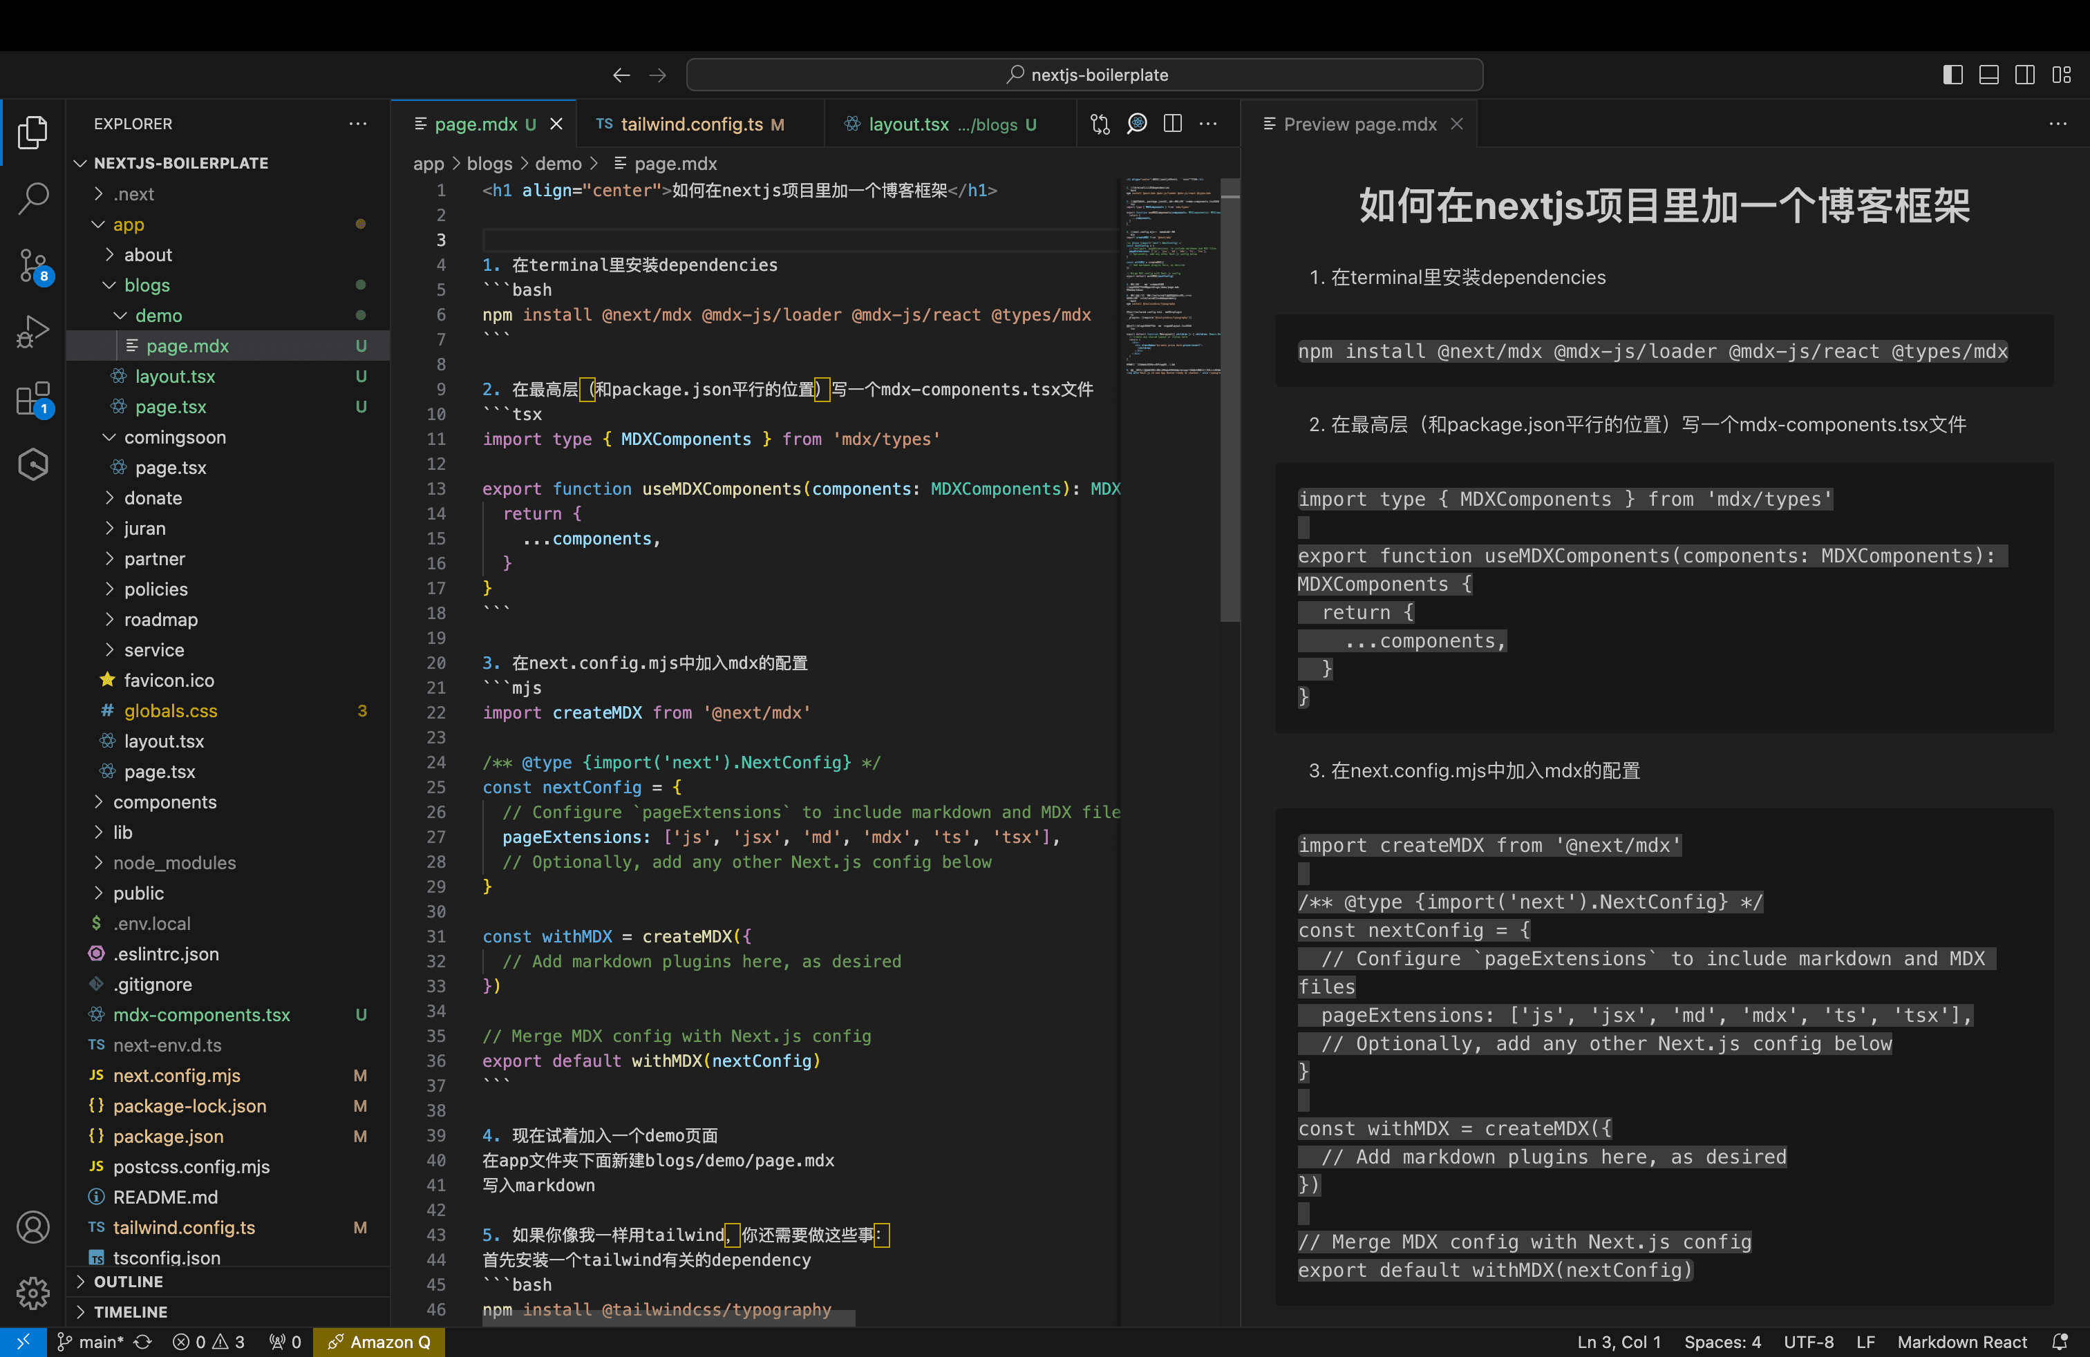The height and width of the screenshot is (1357, 2090).
Task: Collapse the app folder
Action: [x=228, y=225]
